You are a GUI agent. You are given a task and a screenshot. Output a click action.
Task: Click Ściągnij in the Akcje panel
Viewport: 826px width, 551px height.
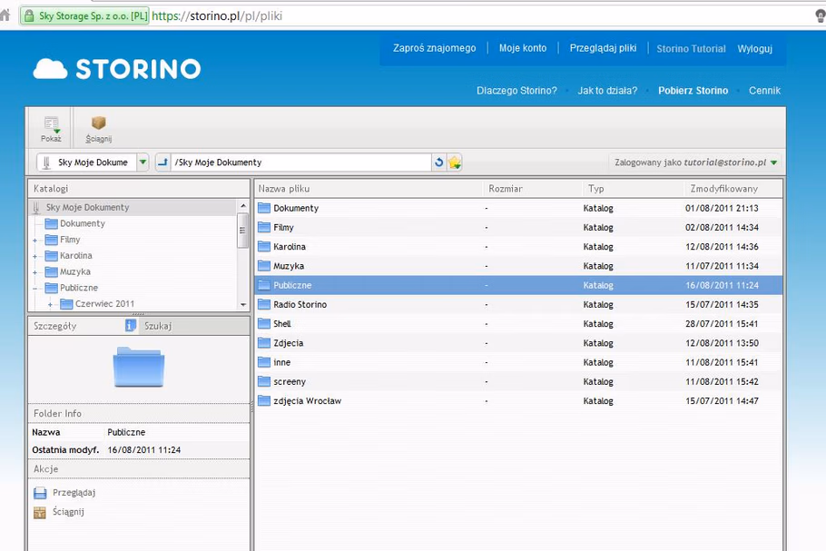click(68, 512)
